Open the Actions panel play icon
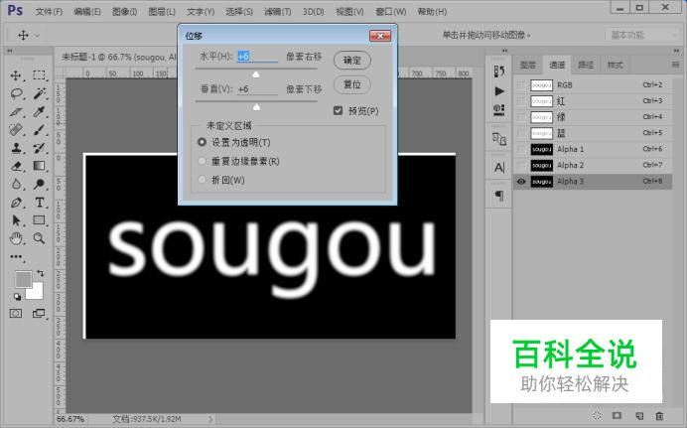 (x=499, y=91)
